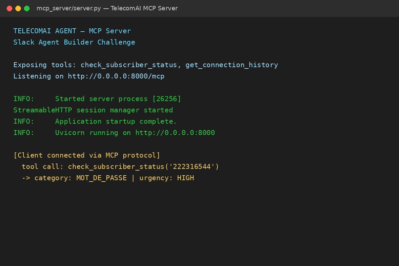Click the 'Exposing tools: check_subscriber_status, get_connection_history' line
The width and height of the screenshot is (399, 266).
tap(146, 65)
